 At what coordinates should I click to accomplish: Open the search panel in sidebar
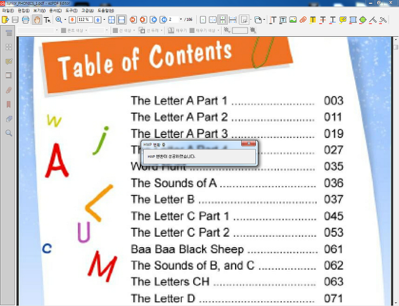pyautogui.click(x=9, y=133)
